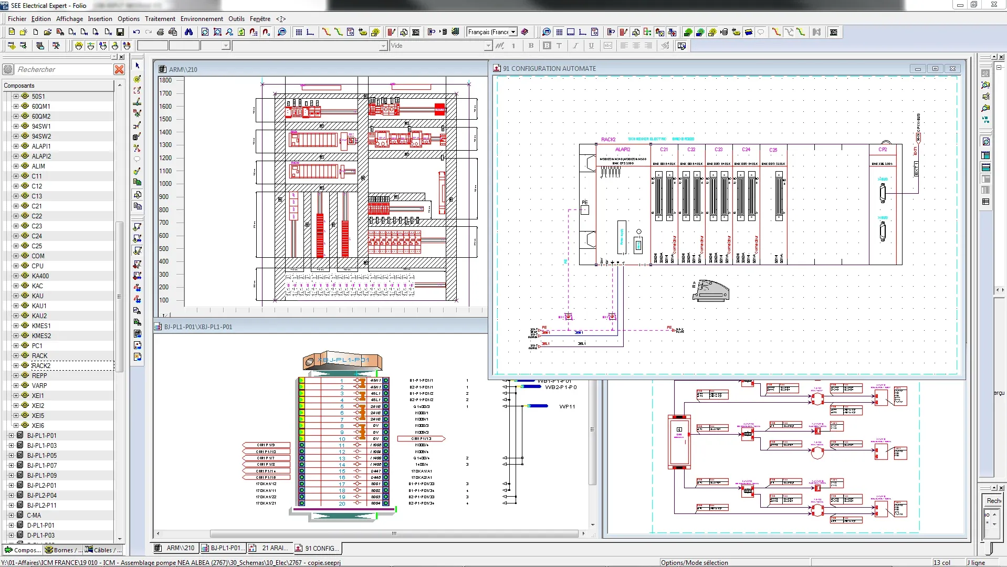Click the origin axis corner icon
This screenshot has width=1007, height=567.
pos(310,32)
